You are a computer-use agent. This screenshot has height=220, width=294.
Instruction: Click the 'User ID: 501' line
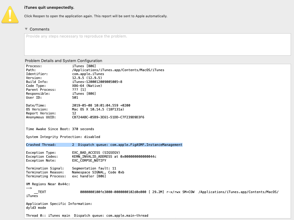(52, 97)
